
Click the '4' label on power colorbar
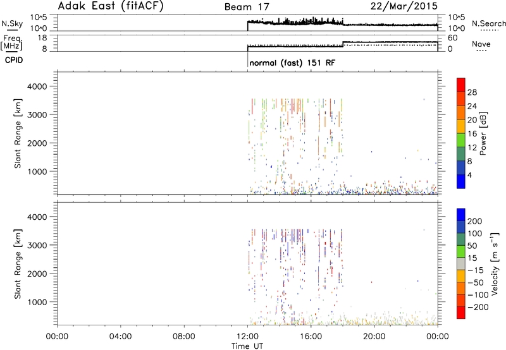[x=469, y=175]
